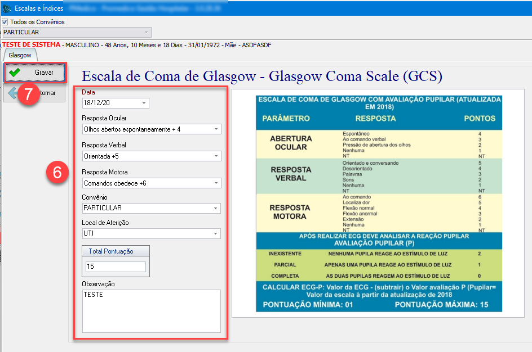Toggle the Todos os Convênios checkbox
Viewport: 532px width, 352px height.
pos(5,22)
